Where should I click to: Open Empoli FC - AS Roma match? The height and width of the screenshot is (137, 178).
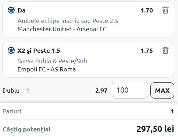pos(46,69)
